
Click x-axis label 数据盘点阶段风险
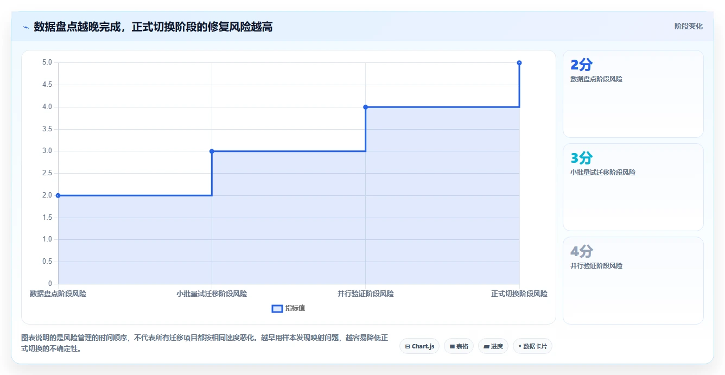coord(58,294)
